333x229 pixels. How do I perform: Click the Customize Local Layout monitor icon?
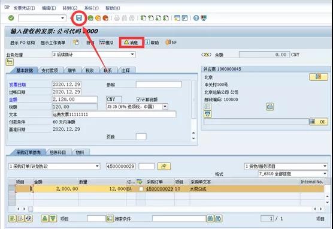coord(204,18)
